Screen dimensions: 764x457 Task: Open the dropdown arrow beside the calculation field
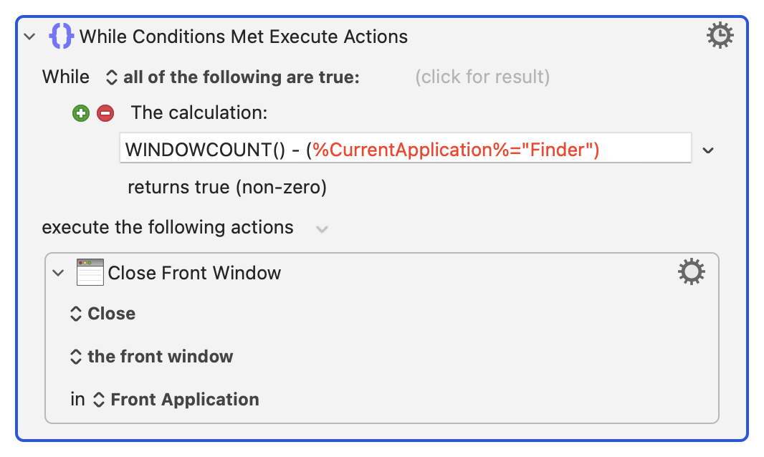pos(708,150)
